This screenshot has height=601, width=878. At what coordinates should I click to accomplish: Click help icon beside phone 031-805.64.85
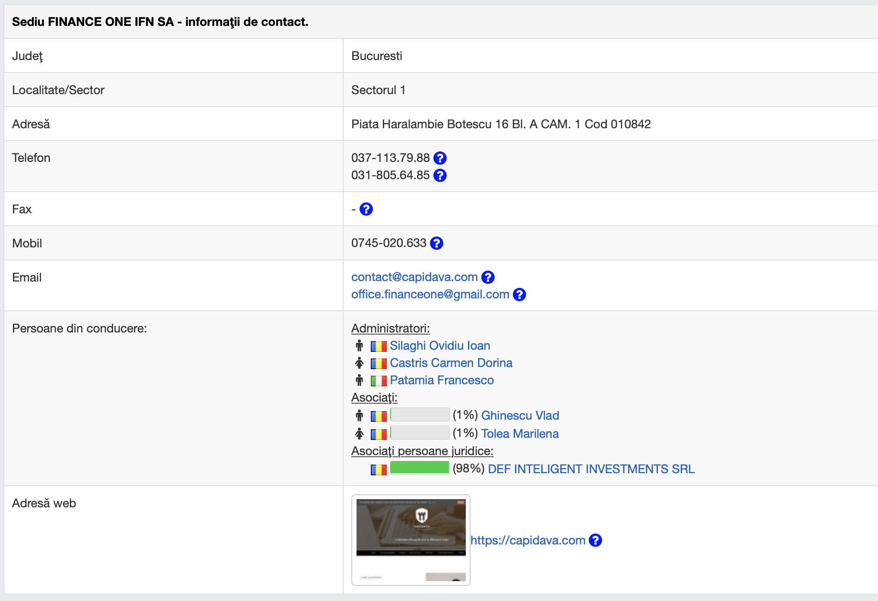click(440, 175)
